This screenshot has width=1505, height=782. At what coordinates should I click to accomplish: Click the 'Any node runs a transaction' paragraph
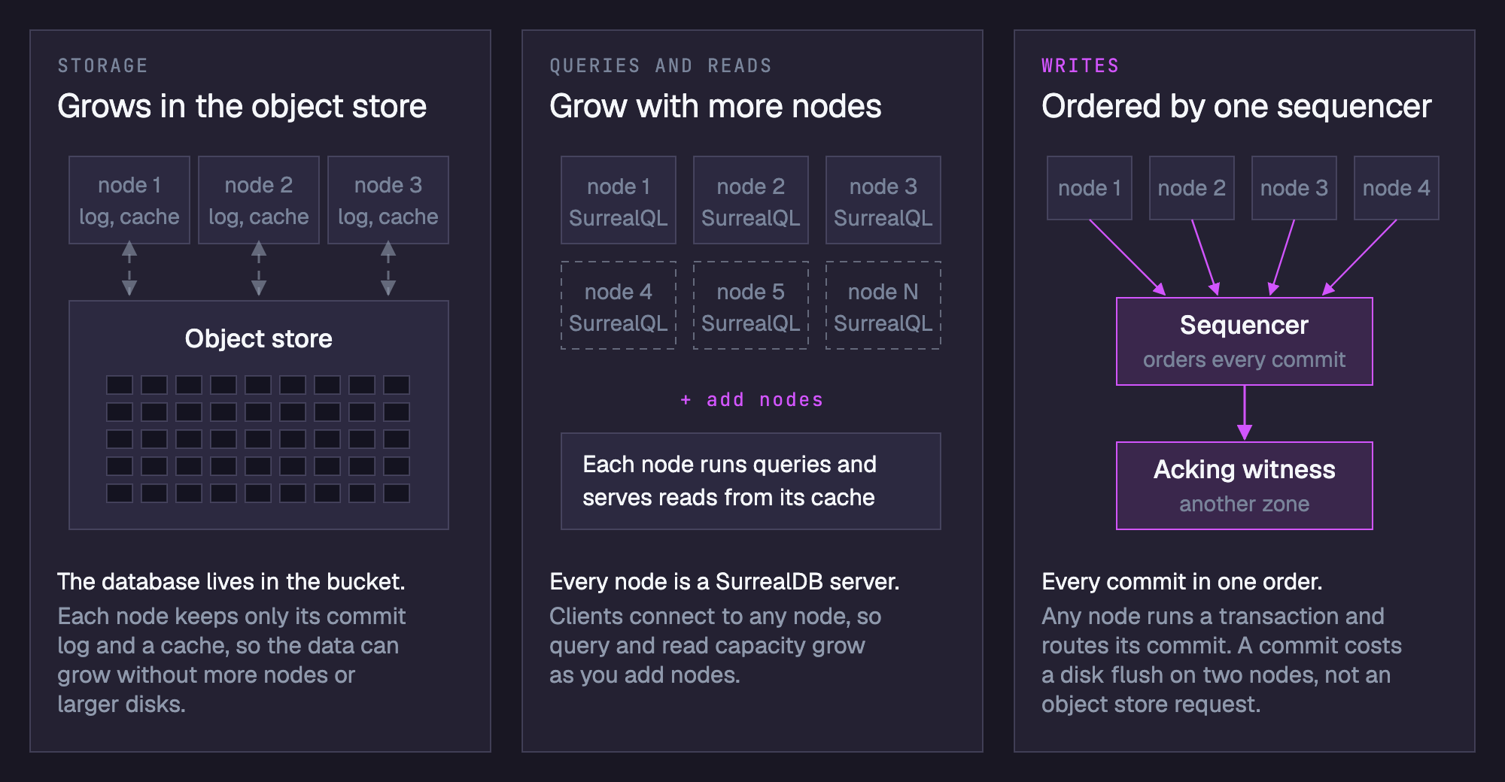(x=1222, y=660)
